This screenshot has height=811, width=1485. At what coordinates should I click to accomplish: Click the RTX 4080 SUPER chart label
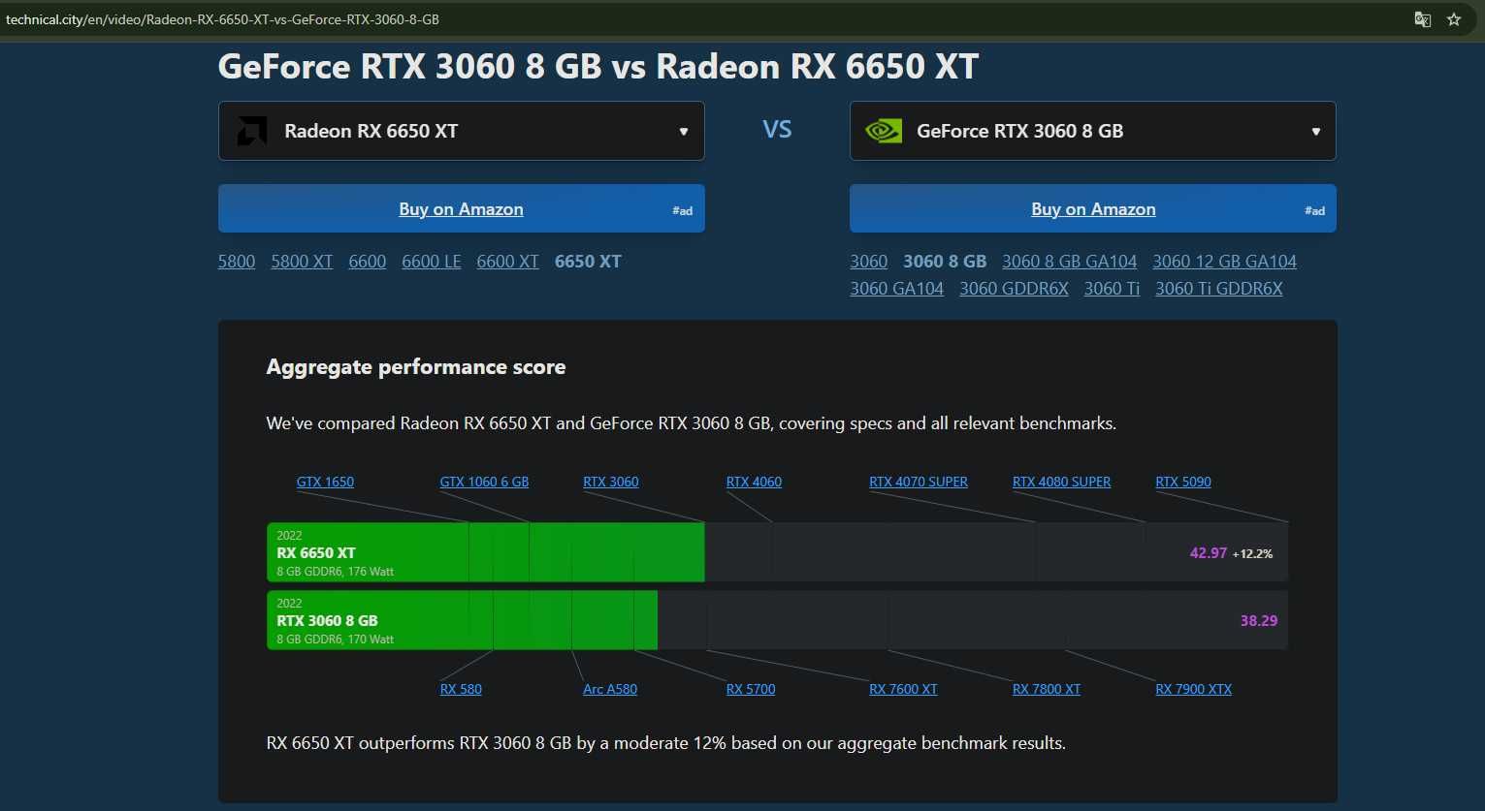(1061, 482)
